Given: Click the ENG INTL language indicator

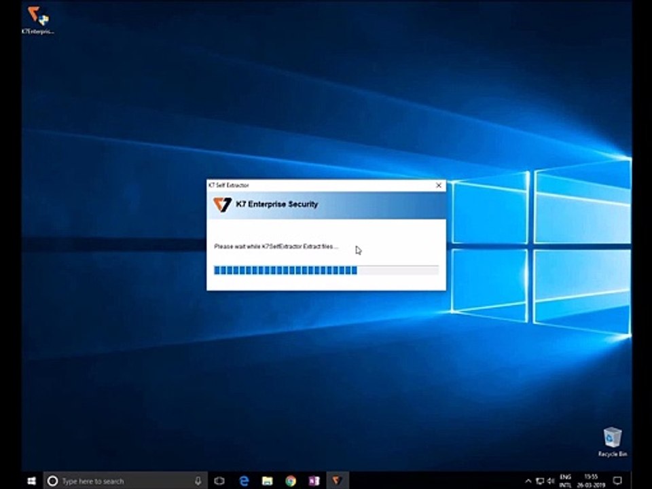Looking at the screenshot, I should click(x=566, y=481).
